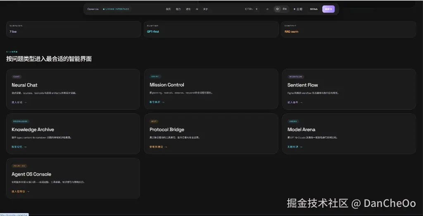
Task: Click the Mission Control description text
Action: [181, 93]
